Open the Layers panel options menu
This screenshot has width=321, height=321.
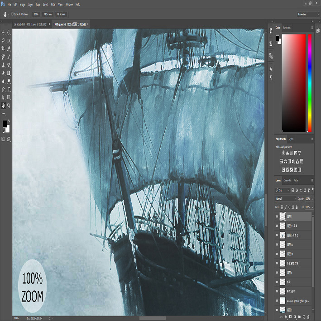(312, 180)
